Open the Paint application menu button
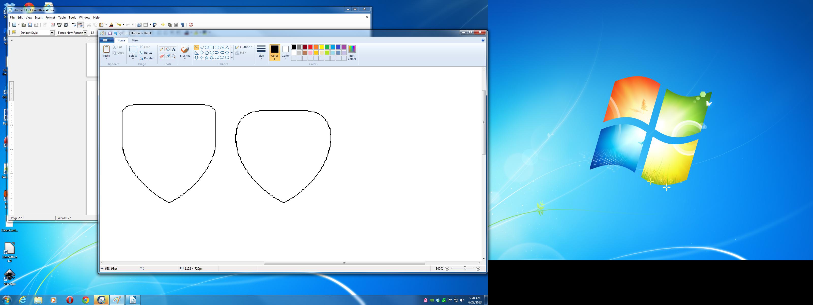Image resolution: width=813 pixels, height=305 pixels. (x=107, y=40)
